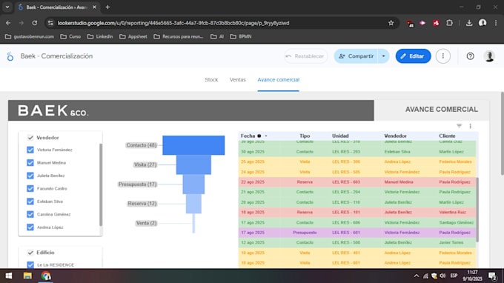Viewport: 504px width, 283px height.
Task: Open BPMN bookmark folder
Action: pyautogui.click(x=241, y=36)
